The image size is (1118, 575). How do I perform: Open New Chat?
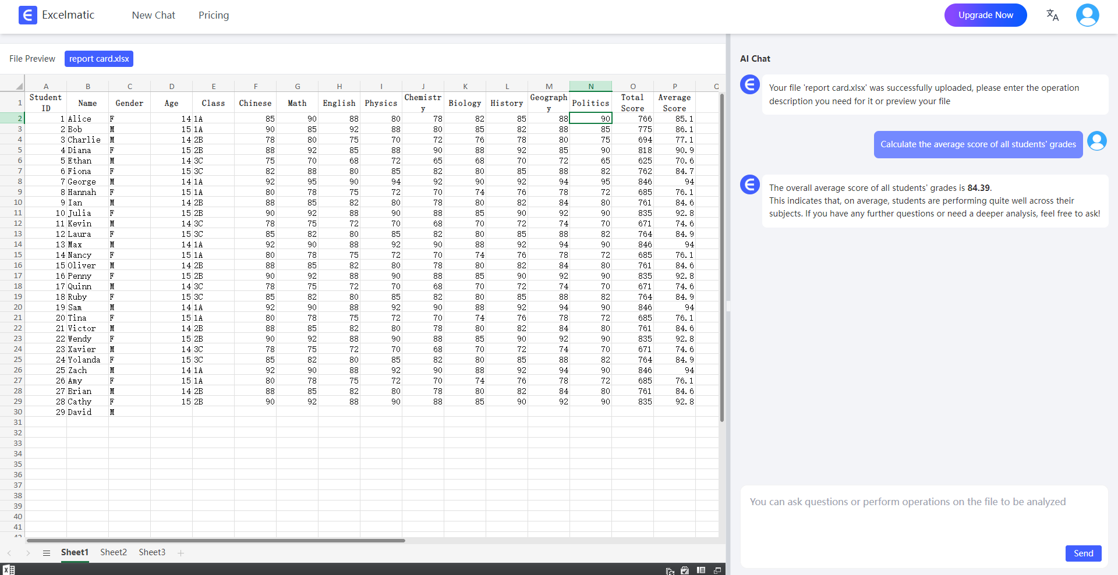click(153, 15)
